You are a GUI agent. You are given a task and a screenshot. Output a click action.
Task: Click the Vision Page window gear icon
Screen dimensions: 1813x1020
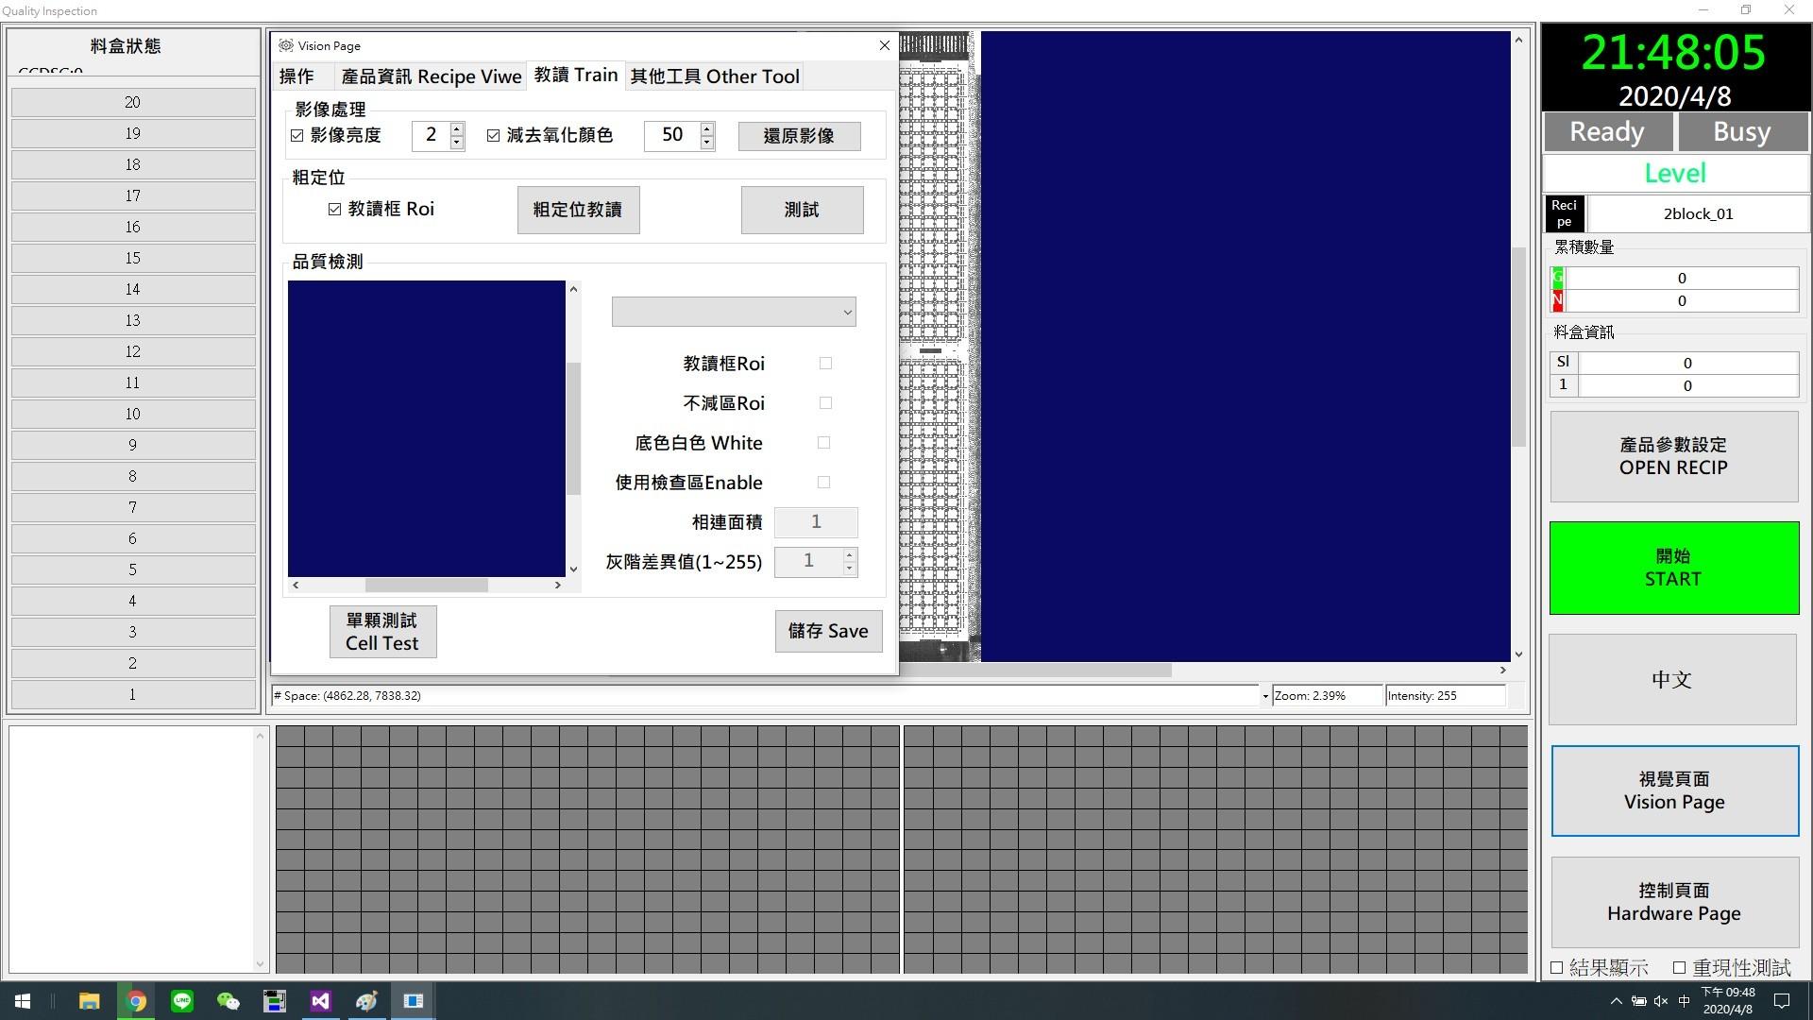pos(286,45)
